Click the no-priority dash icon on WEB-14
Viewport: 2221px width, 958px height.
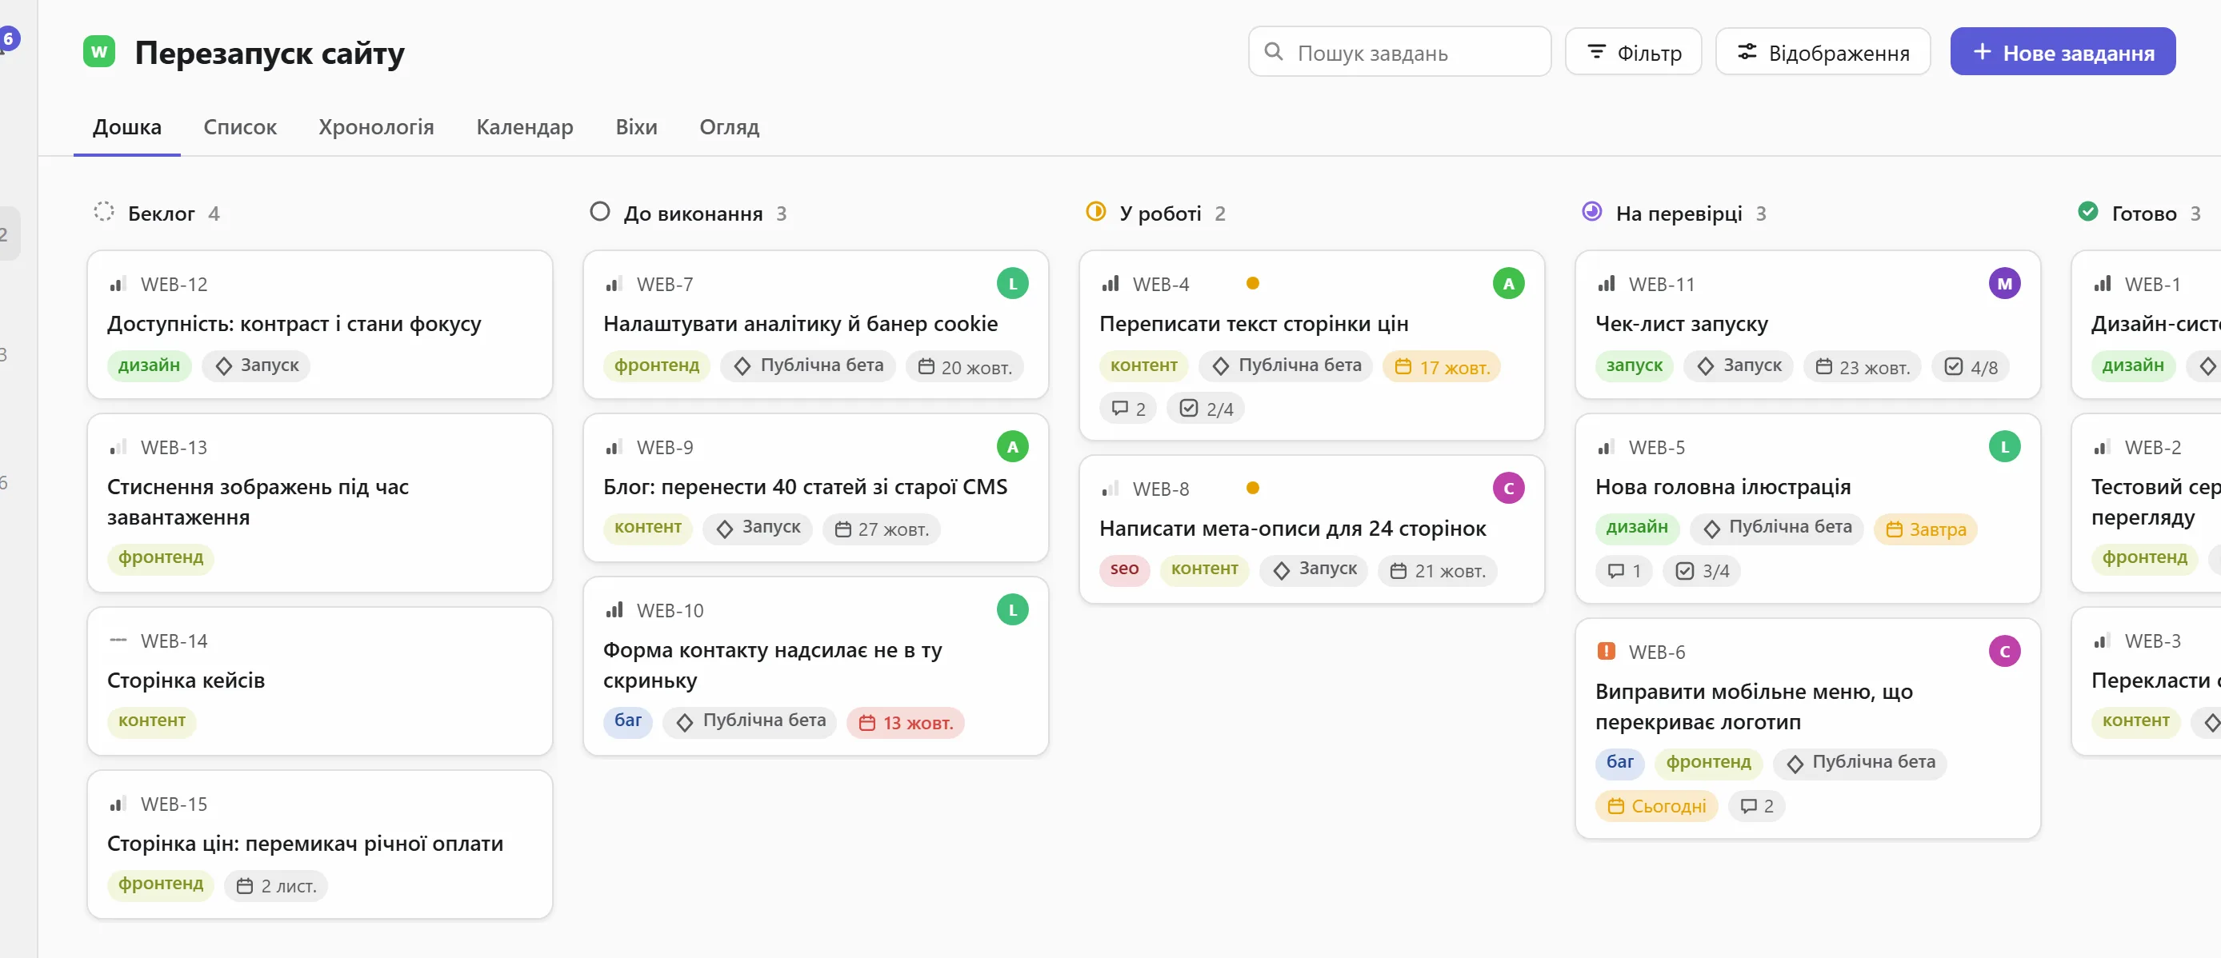tap(118, 640)
